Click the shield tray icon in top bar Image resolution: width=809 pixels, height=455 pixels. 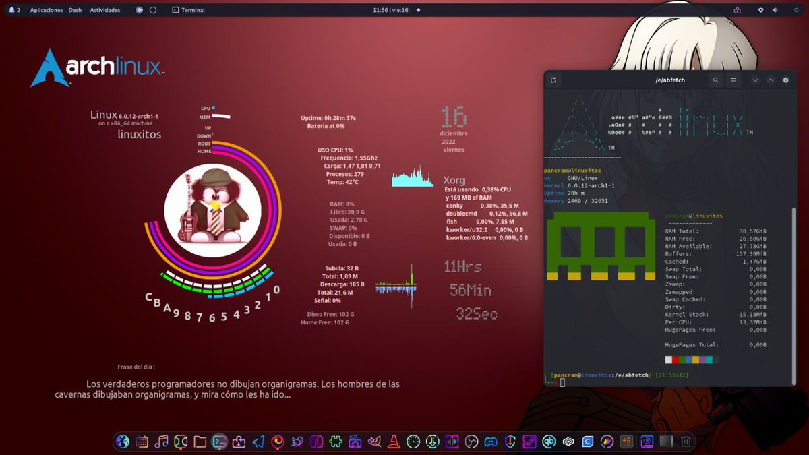[x=761, y=10]
